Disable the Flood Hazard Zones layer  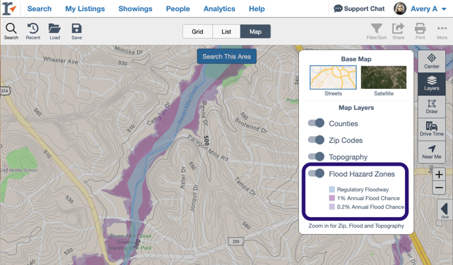click(317, 174)
